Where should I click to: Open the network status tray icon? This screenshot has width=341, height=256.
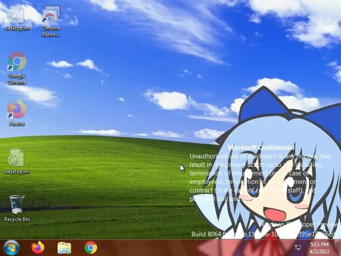pos(298,247)
